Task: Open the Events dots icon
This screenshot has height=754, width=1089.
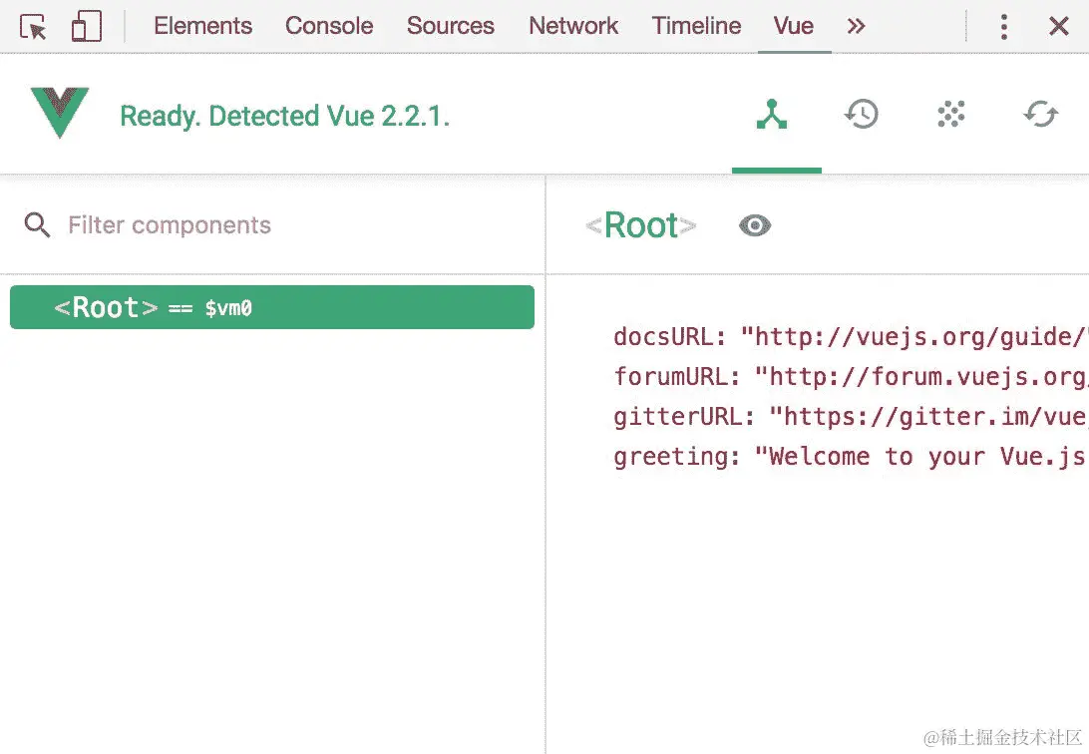Action: (951, 115)
